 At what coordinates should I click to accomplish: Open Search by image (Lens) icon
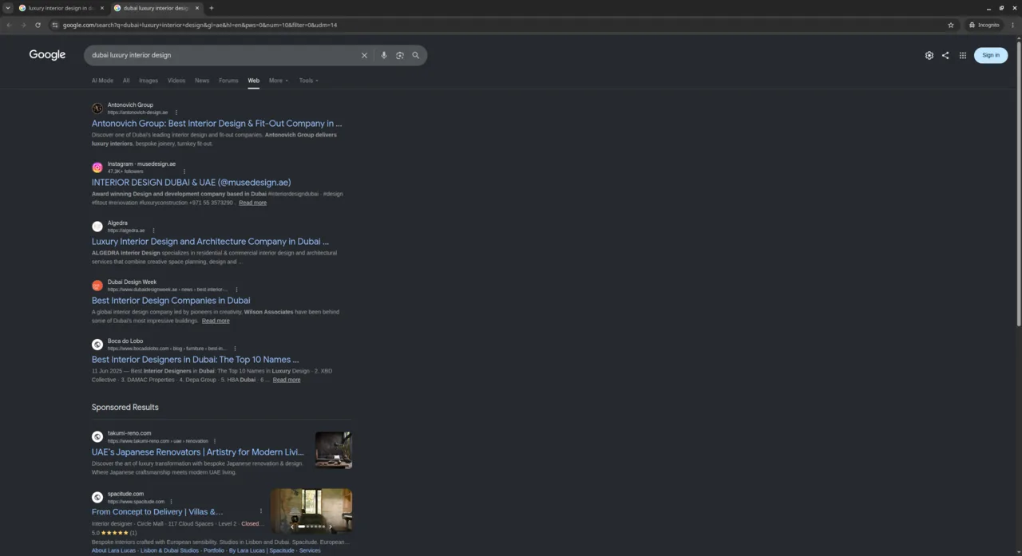tap(400, 56)
